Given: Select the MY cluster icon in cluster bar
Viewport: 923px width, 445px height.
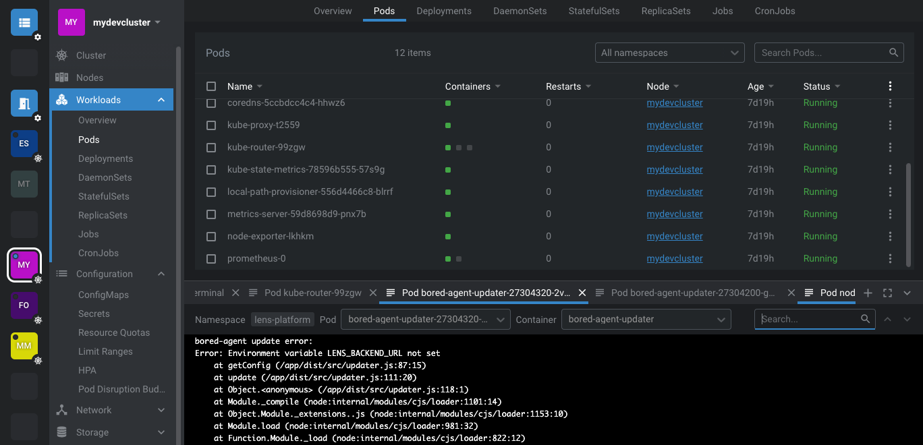Looking at the screenshot, I should coord(24,265).
